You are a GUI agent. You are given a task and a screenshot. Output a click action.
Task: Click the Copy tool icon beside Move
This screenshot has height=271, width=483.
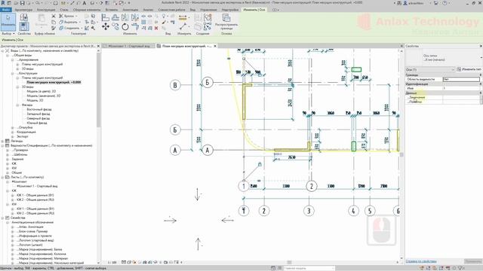click(x=115, y=27)
